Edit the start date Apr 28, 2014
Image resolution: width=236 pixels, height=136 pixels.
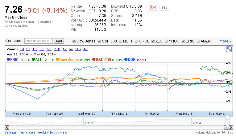coord(18,54)
